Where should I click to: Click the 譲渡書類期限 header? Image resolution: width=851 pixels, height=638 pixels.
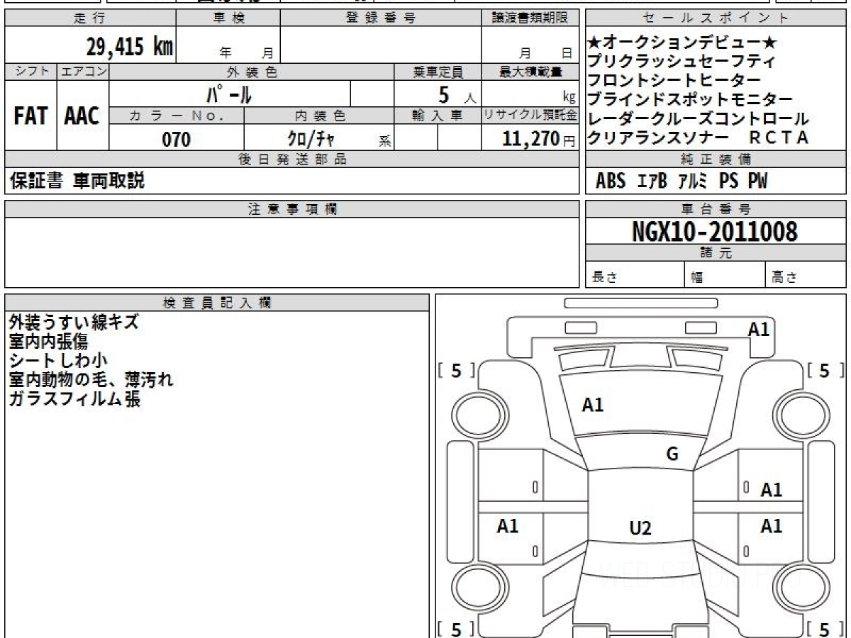(x=530, y=18)
